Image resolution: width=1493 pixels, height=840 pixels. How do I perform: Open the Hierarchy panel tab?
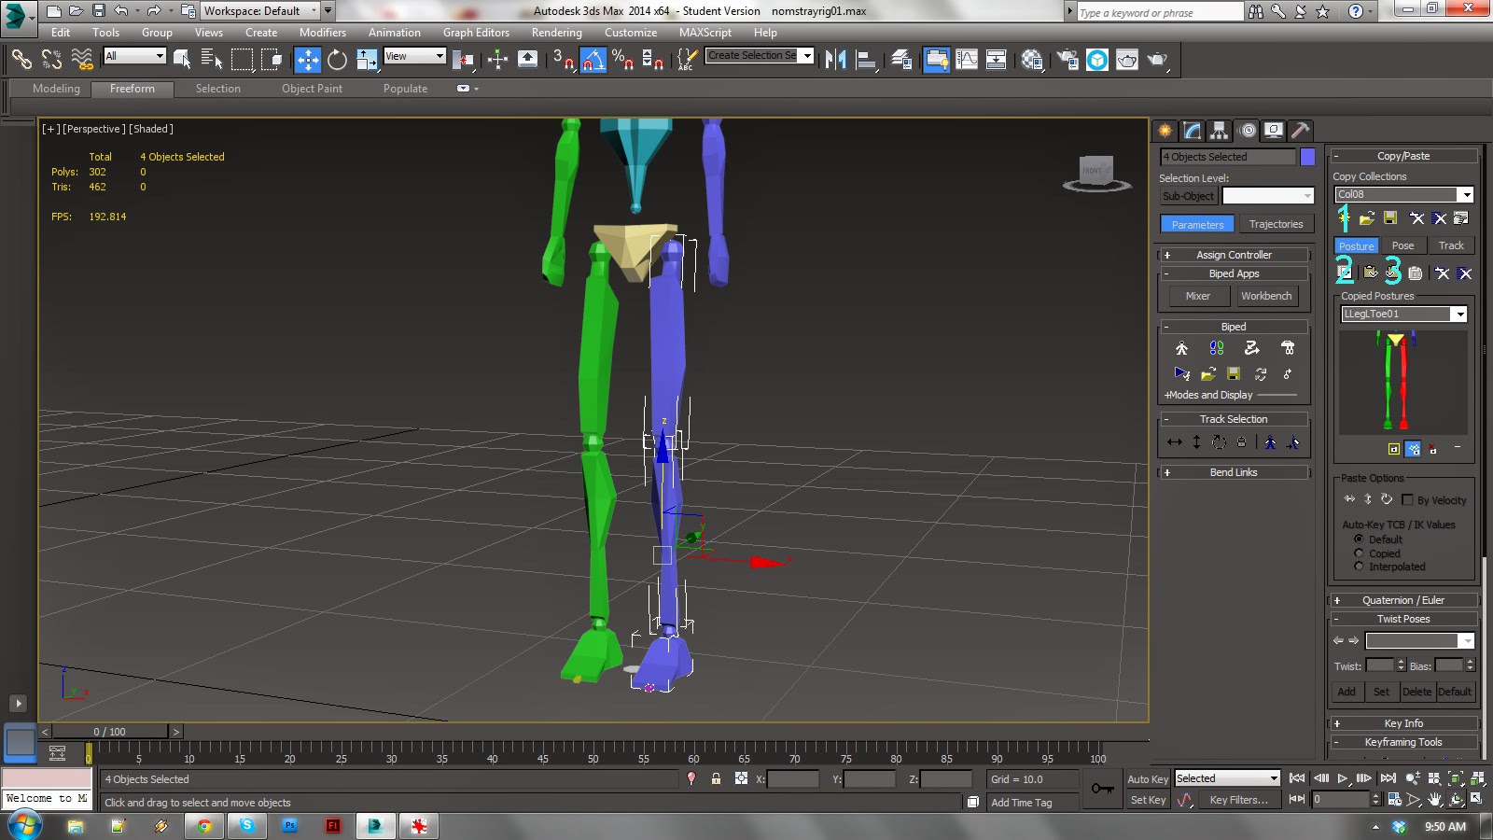[x=1220, y=131]
